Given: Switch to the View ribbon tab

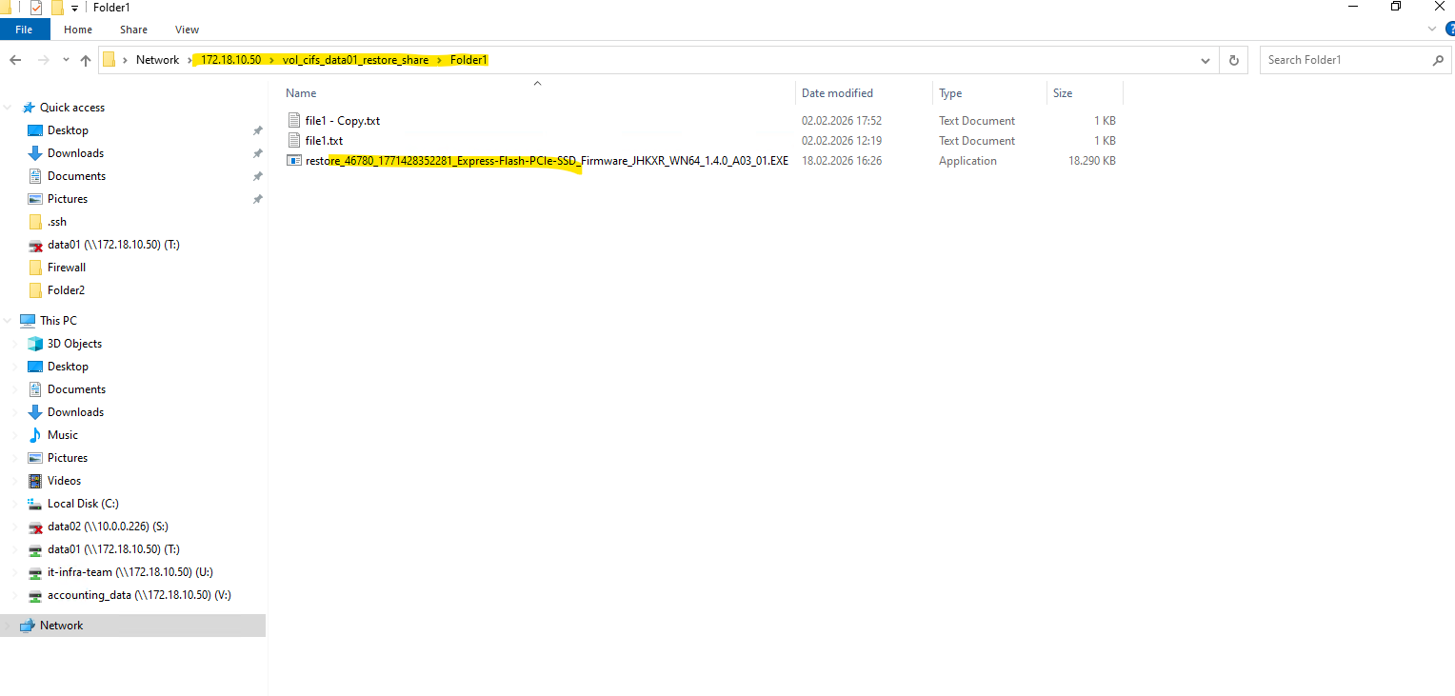Looking at the screenshot, I should 187,30.
